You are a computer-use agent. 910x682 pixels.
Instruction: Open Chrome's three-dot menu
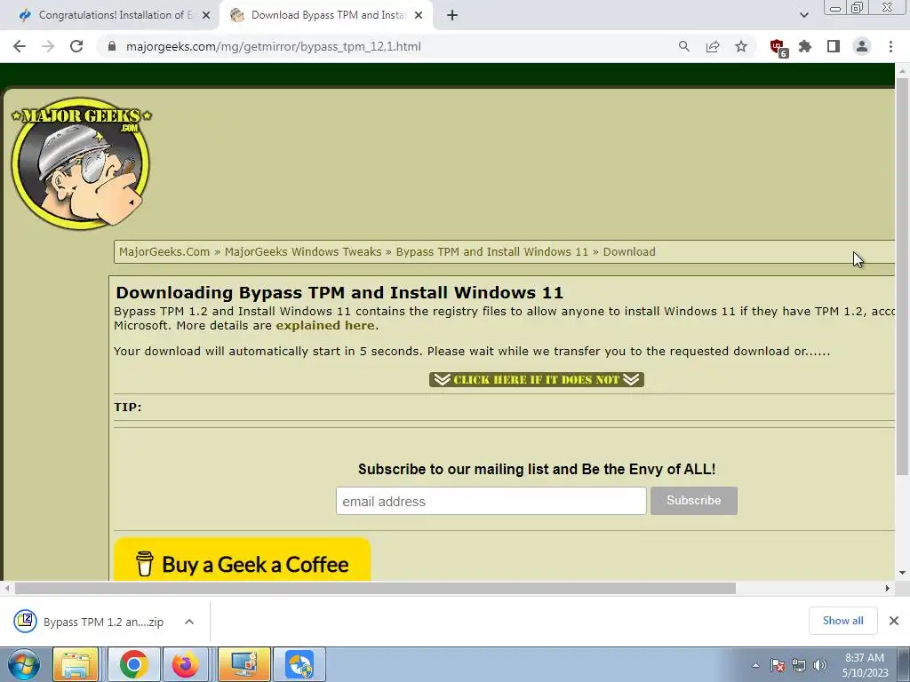click(x=890, y=46)
